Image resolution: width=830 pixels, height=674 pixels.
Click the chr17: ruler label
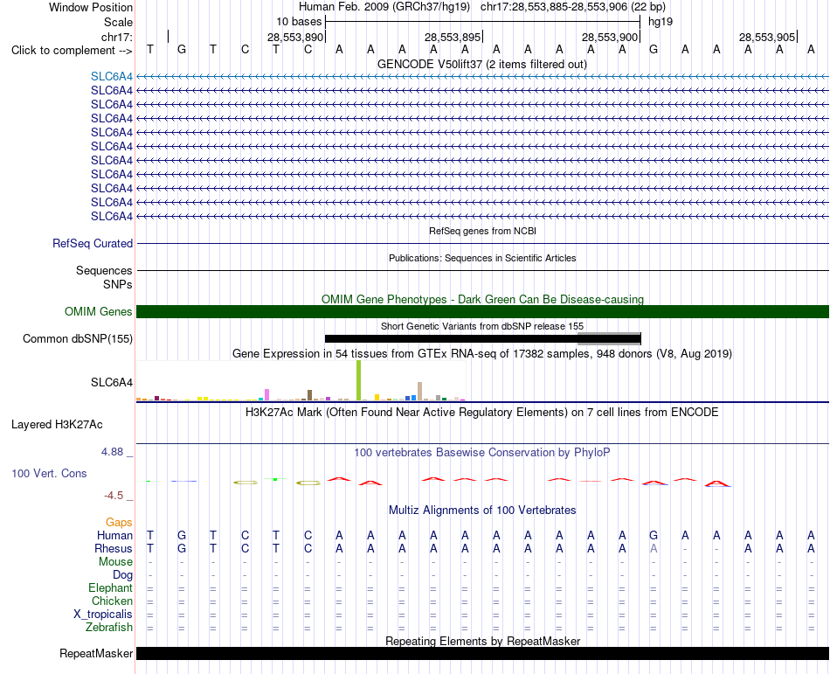click(116, 37)
